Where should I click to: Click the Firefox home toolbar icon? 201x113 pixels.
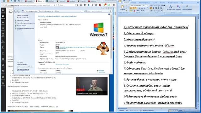(x=92, y=5)
